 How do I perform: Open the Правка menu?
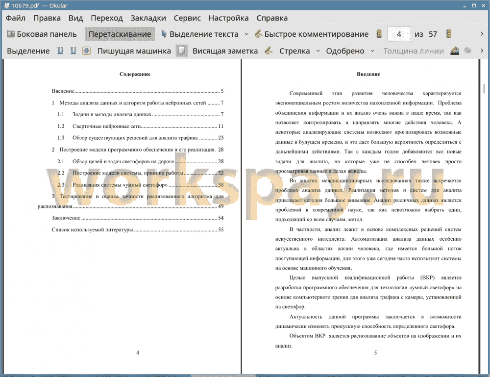point(47,18)
